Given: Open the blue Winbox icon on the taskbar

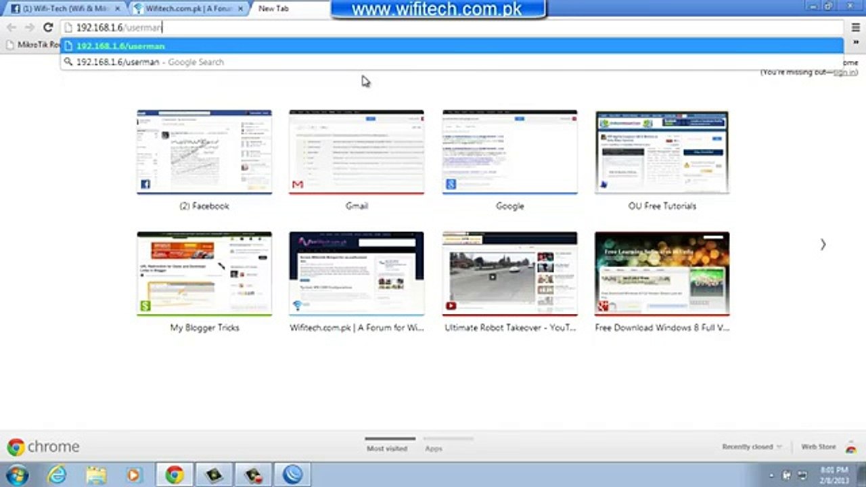Looking at the screenshot, I should [x=293, y=475].
